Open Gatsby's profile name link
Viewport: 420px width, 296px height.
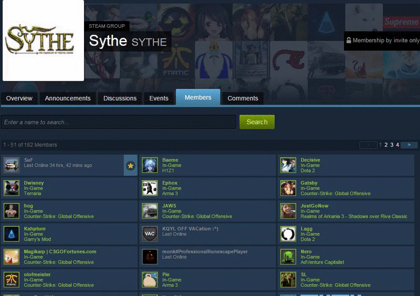coord(309,183)
